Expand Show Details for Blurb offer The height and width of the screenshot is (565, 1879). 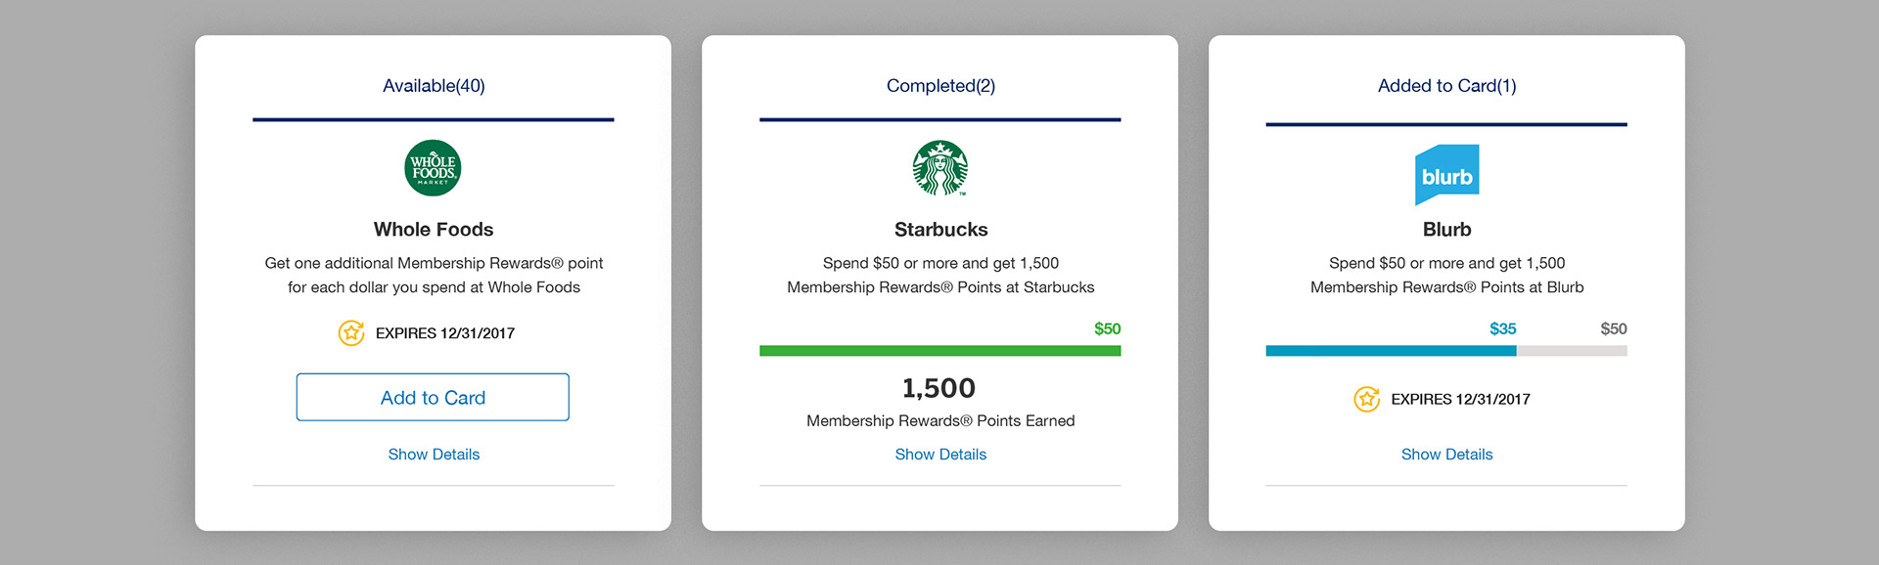(x=1446, y=455)
